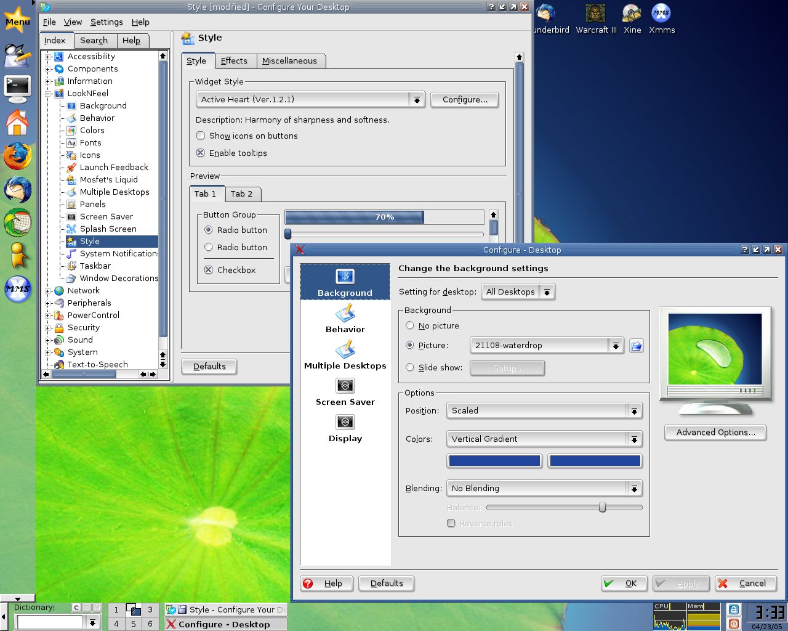Click Cancel in Configure Desktop dialog
Viewport: 788px width, 631px height.
coord(746,584)
